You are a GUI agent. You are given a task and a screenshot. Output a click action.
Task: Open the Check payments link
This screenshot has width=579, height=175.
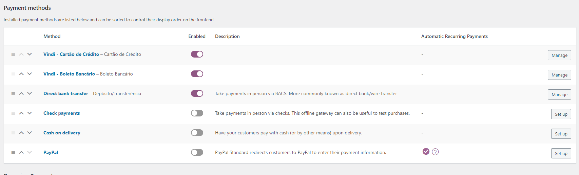point(62,113)
